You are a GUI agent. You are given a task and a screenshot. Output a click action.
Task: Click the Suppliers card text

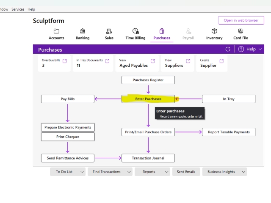[x=174, y=66]
